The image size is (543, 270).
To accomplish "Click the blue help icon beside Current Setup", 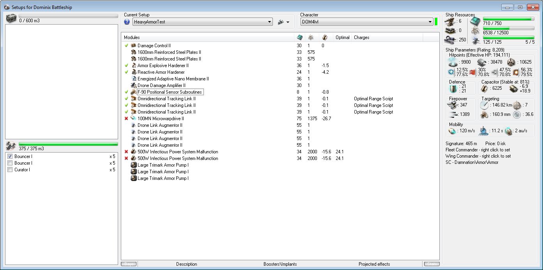I will point(127,22).
